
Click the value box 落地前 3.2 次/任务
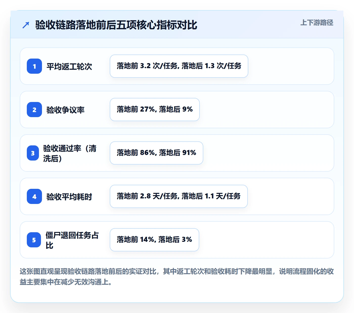[179, 66]
